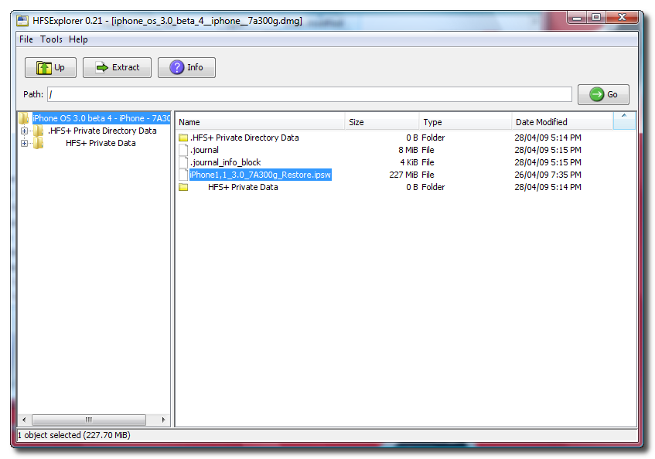Select iPhone OS 3.0 beta 4 root tree item
This screenshot has width=655, height=459.
click(x=101, y=118)
